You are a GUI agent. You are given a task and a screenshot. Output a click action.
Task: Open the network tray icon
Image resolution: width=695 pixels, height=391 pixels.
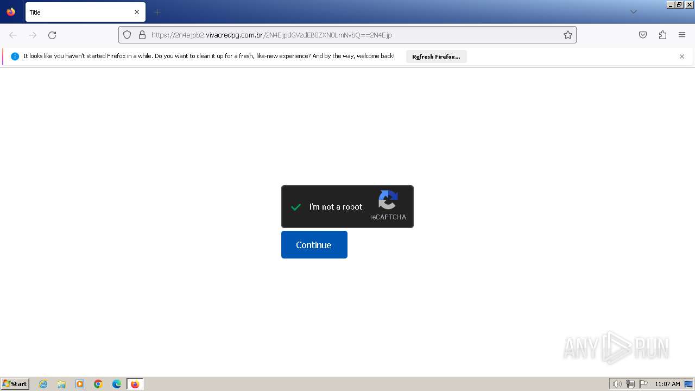click(x=630, y=384)
